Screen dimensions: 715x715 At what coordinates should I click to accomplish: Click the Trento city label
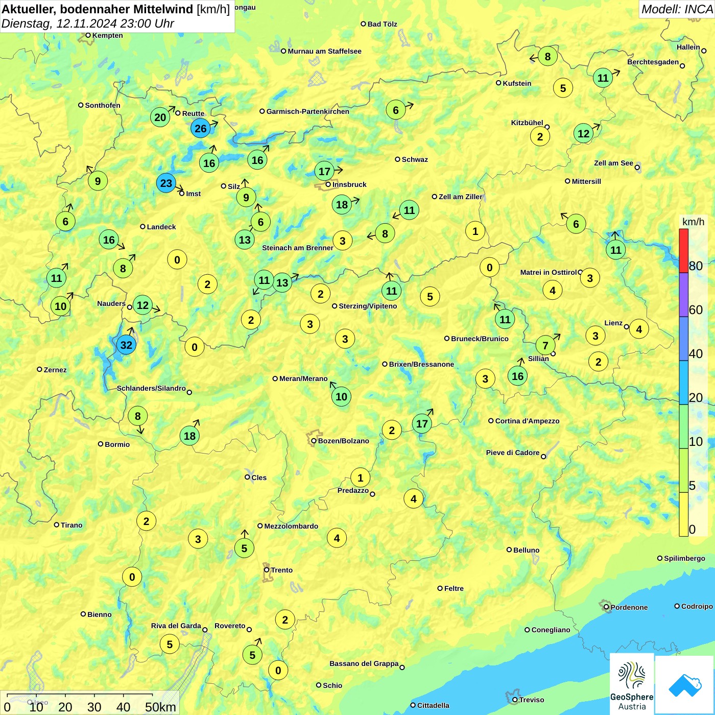pyautogui.click(x=281, y=570)
